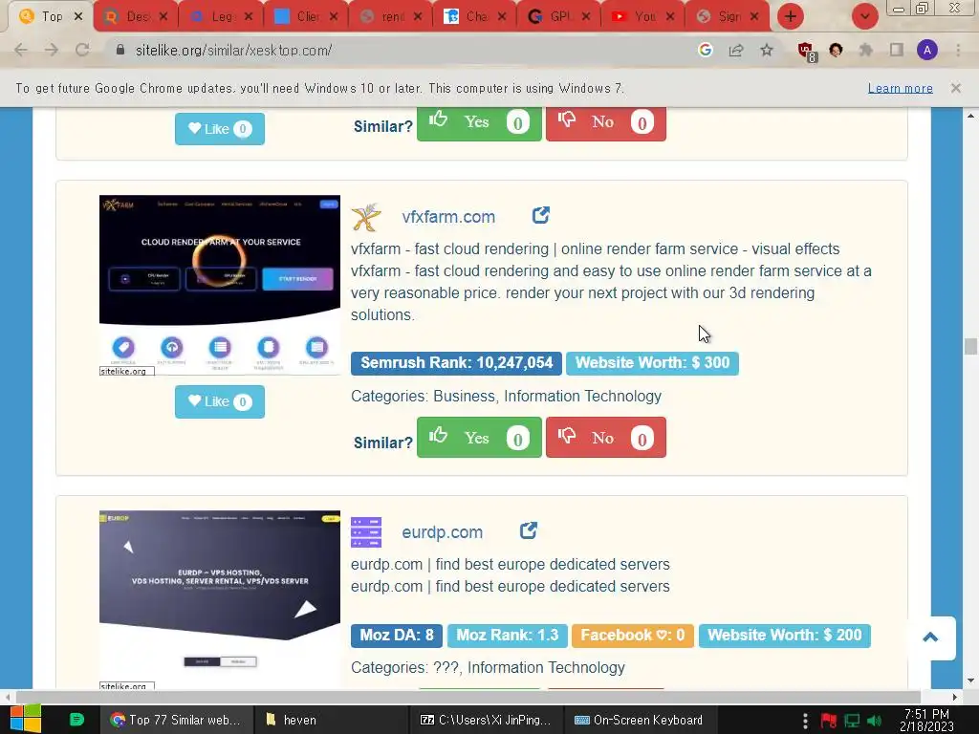Viewport: 979px width, 734px height.
Task: Open the system clock 7:51 PM
Action: click(926, 720)
